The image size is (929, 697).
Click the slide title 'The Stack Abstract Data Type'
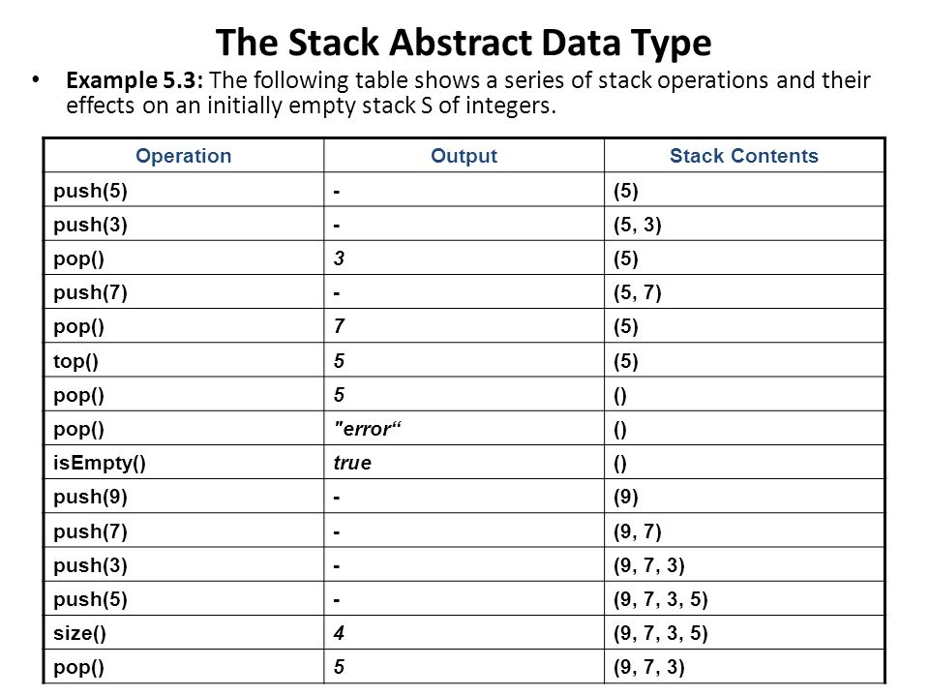[x=464, y=43]
